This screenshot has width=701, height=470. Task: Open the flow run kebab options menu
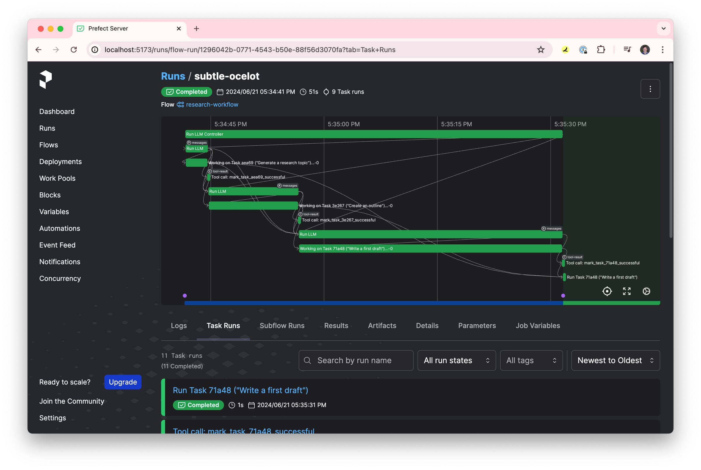pyautogui.click(x=650, y=89)
